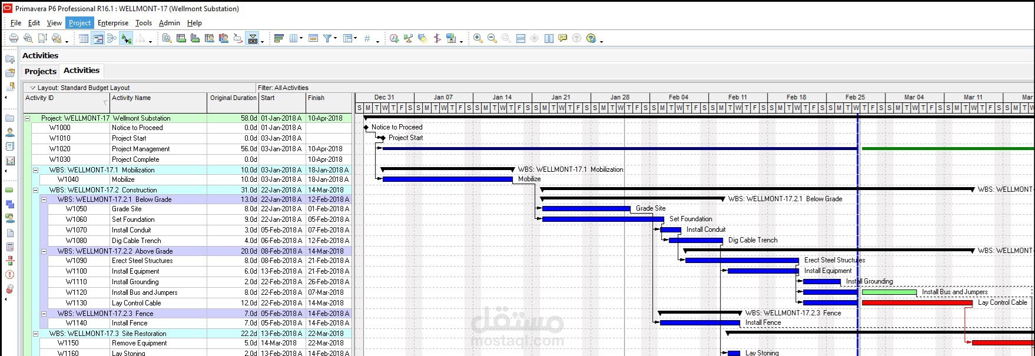Collapse WBS WELLMONT-17.3 Site Restoration group
This screenshot has width=1035, height=356.
coord(35,334)
